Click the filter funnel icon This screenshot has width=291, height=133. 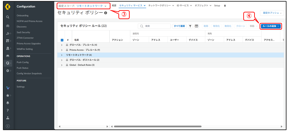click(x=190, y=26)
